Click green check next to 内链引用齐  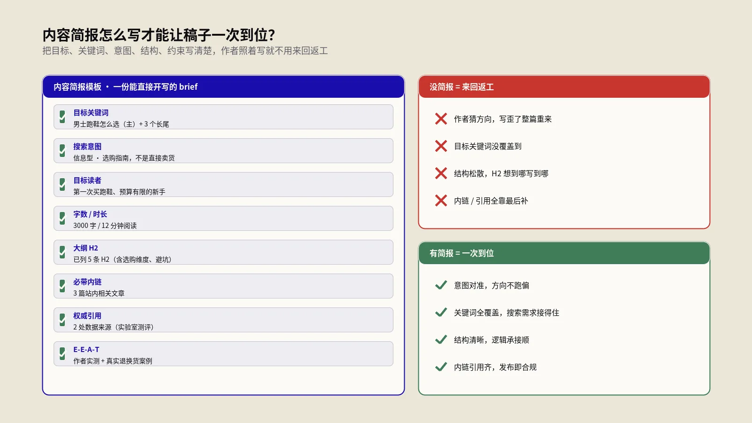point(441,367)
